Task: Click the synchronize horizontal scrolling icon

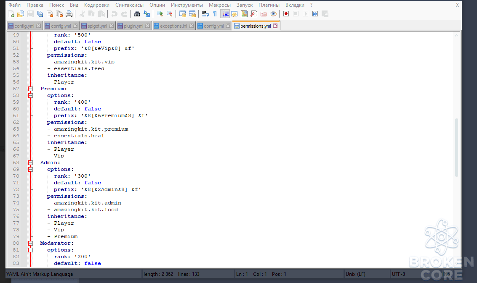Action: click(192, 14)
